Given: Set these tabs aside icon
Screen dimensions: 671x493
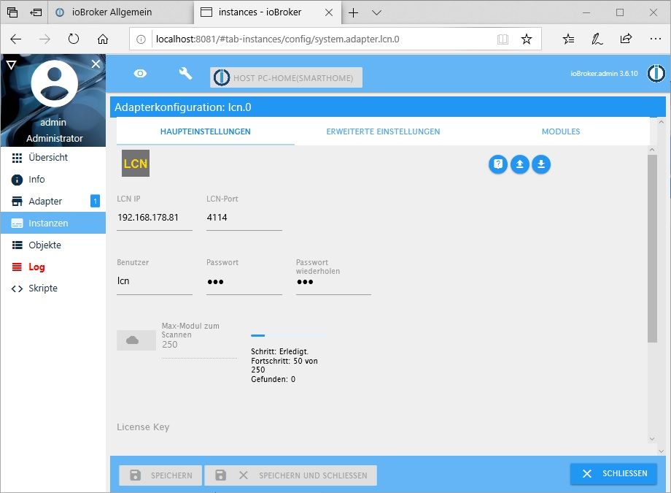Looking at the screenshot, I should (36, 12).
